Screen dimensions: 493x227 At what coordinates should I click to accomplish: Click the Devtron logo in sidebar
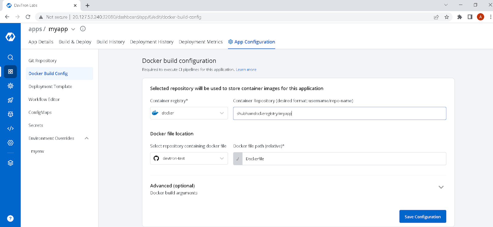pyautogui.click(x=10, y=37)
